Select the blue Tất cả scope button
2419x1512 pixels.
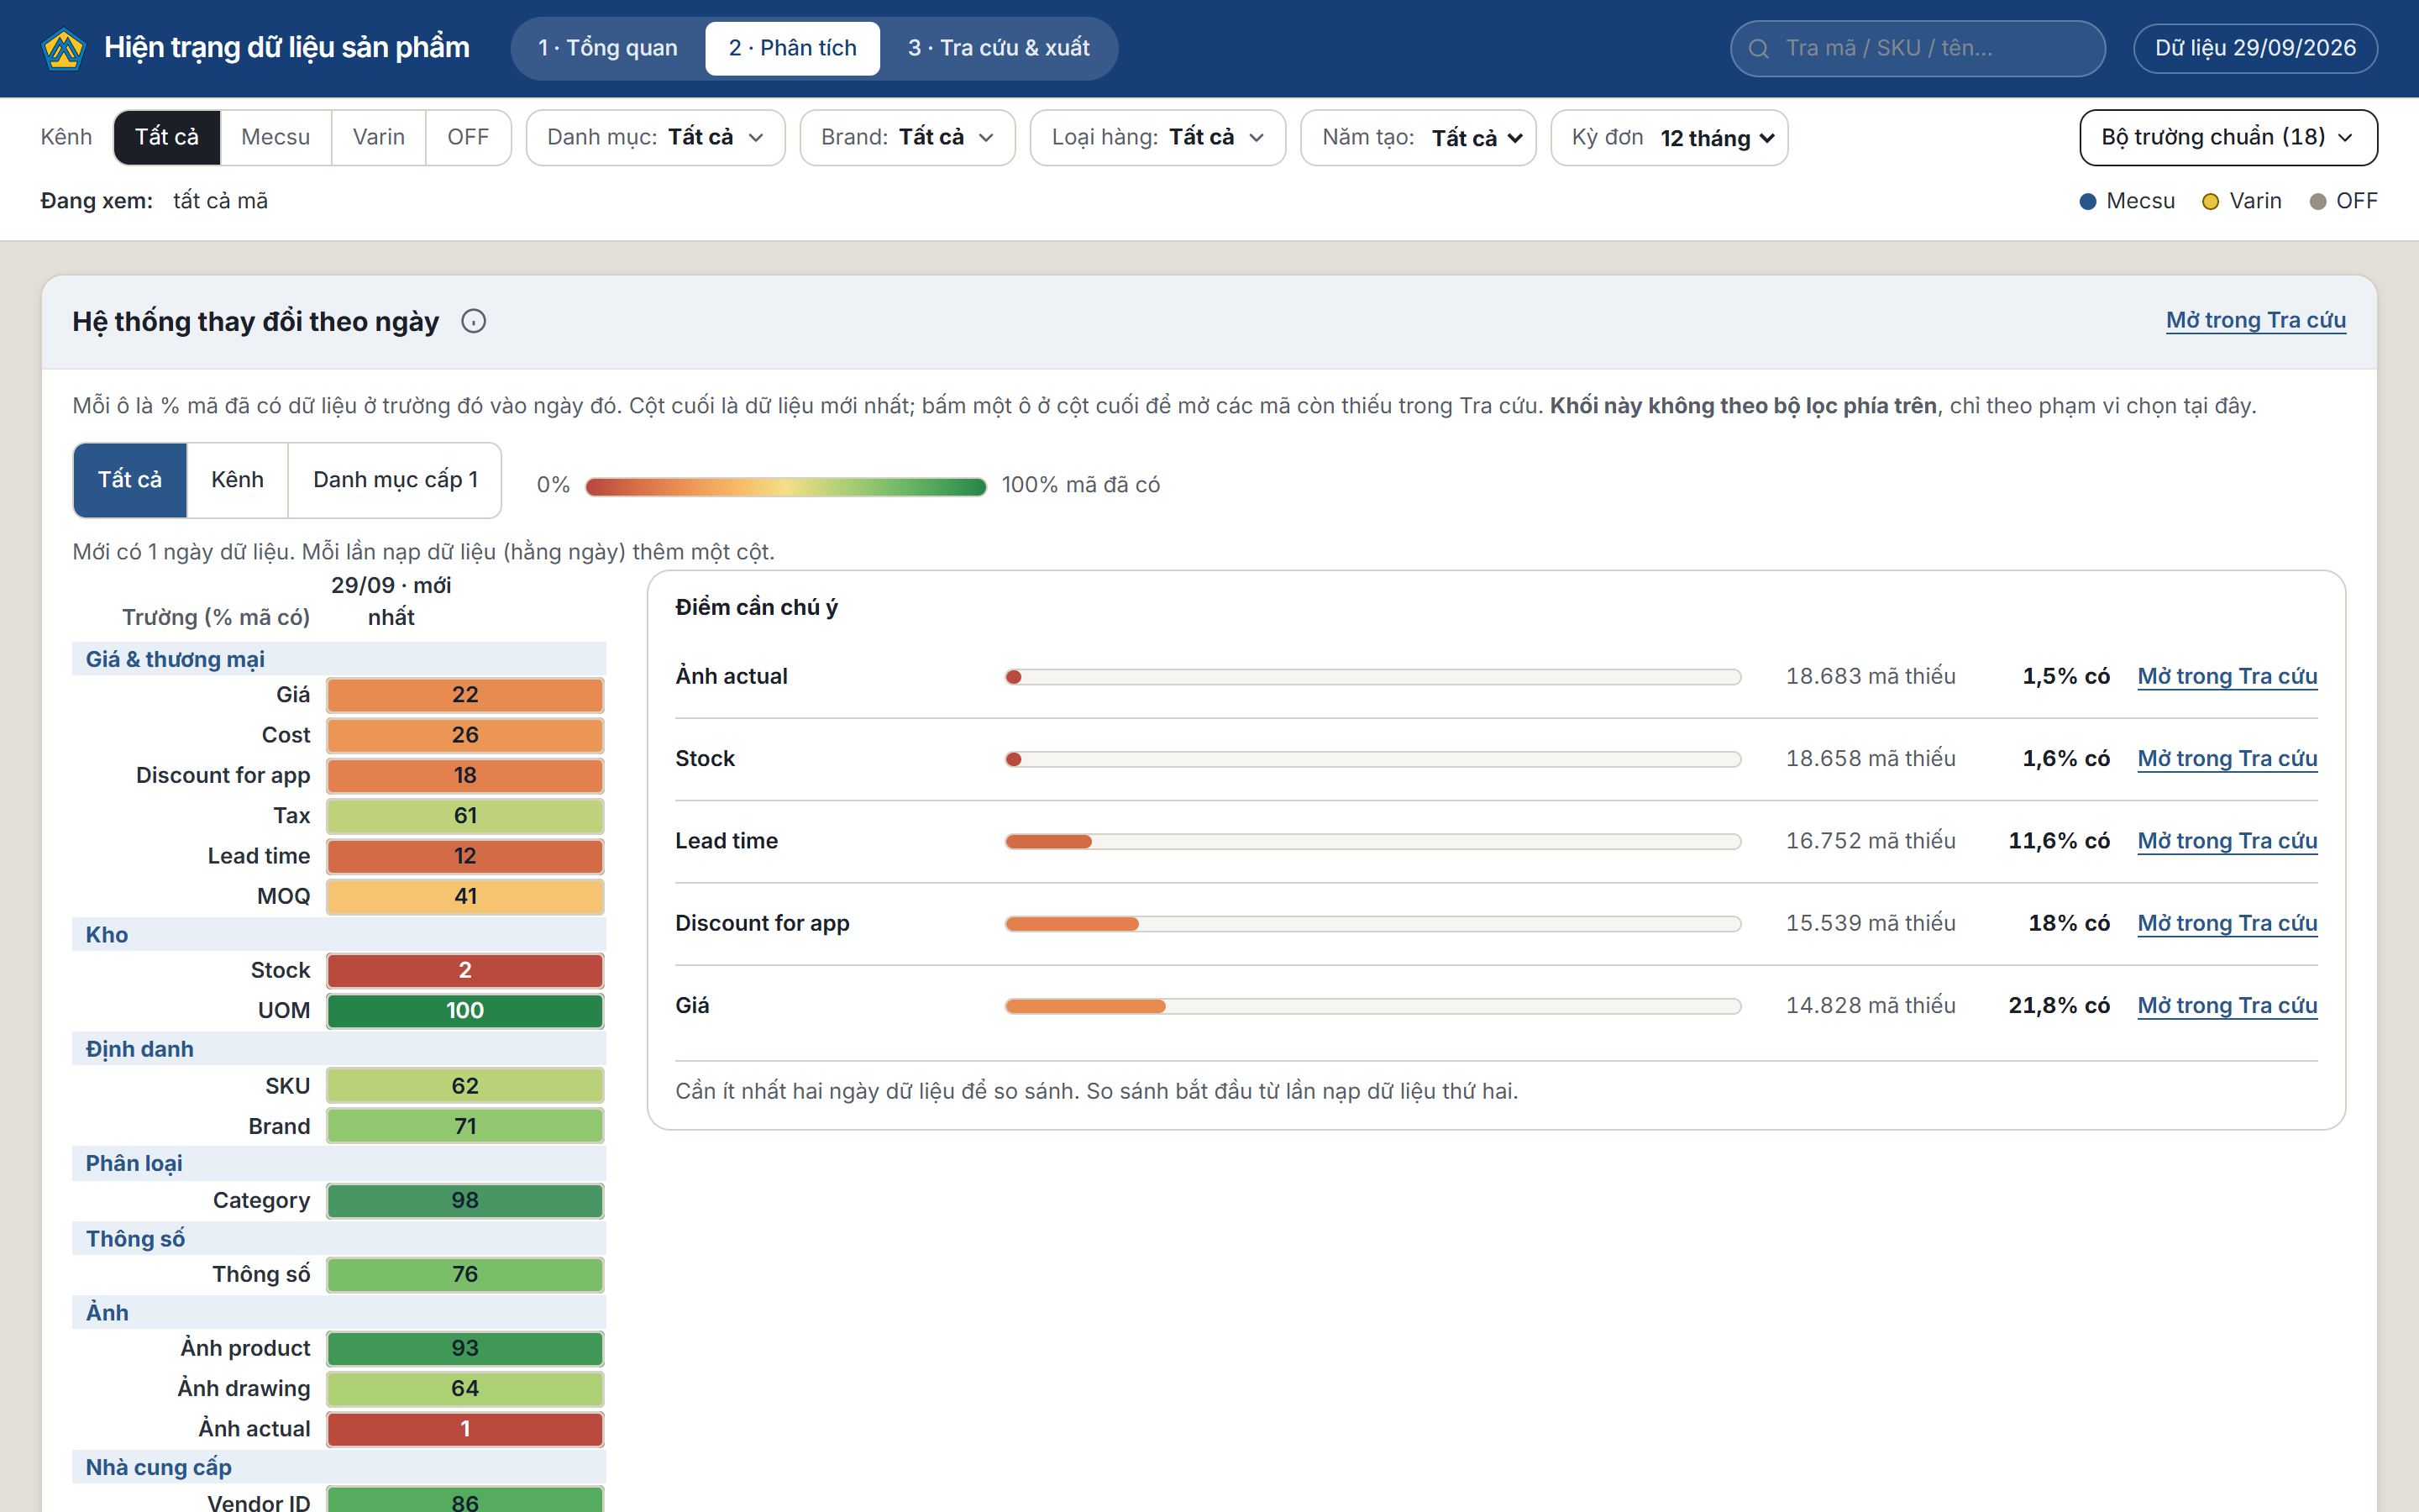click(130, 480)
